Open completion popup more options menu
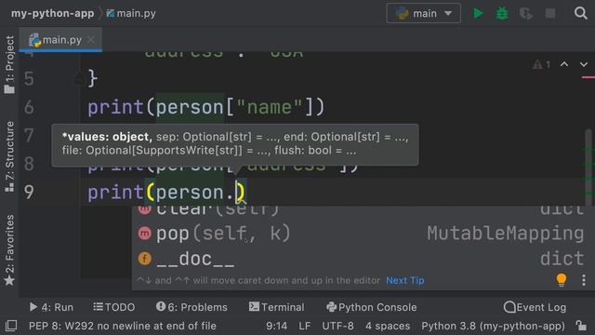The height and width of the screenshot is (335, 595). click(584, 280)
